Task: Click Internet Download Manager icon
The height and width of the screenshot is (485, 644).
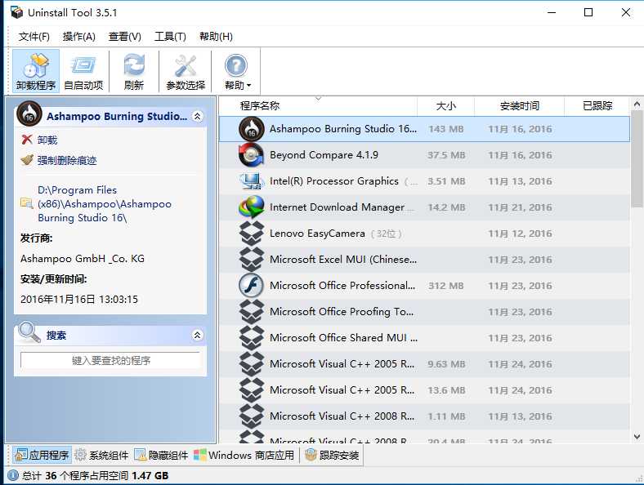Action: pyautogui.click(x=252, y=207)
